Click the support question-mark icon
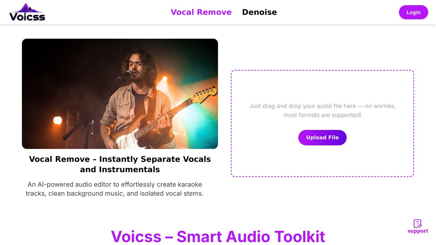Image resolution: width=436 pixels, height=245 pixels. [418, 223]
